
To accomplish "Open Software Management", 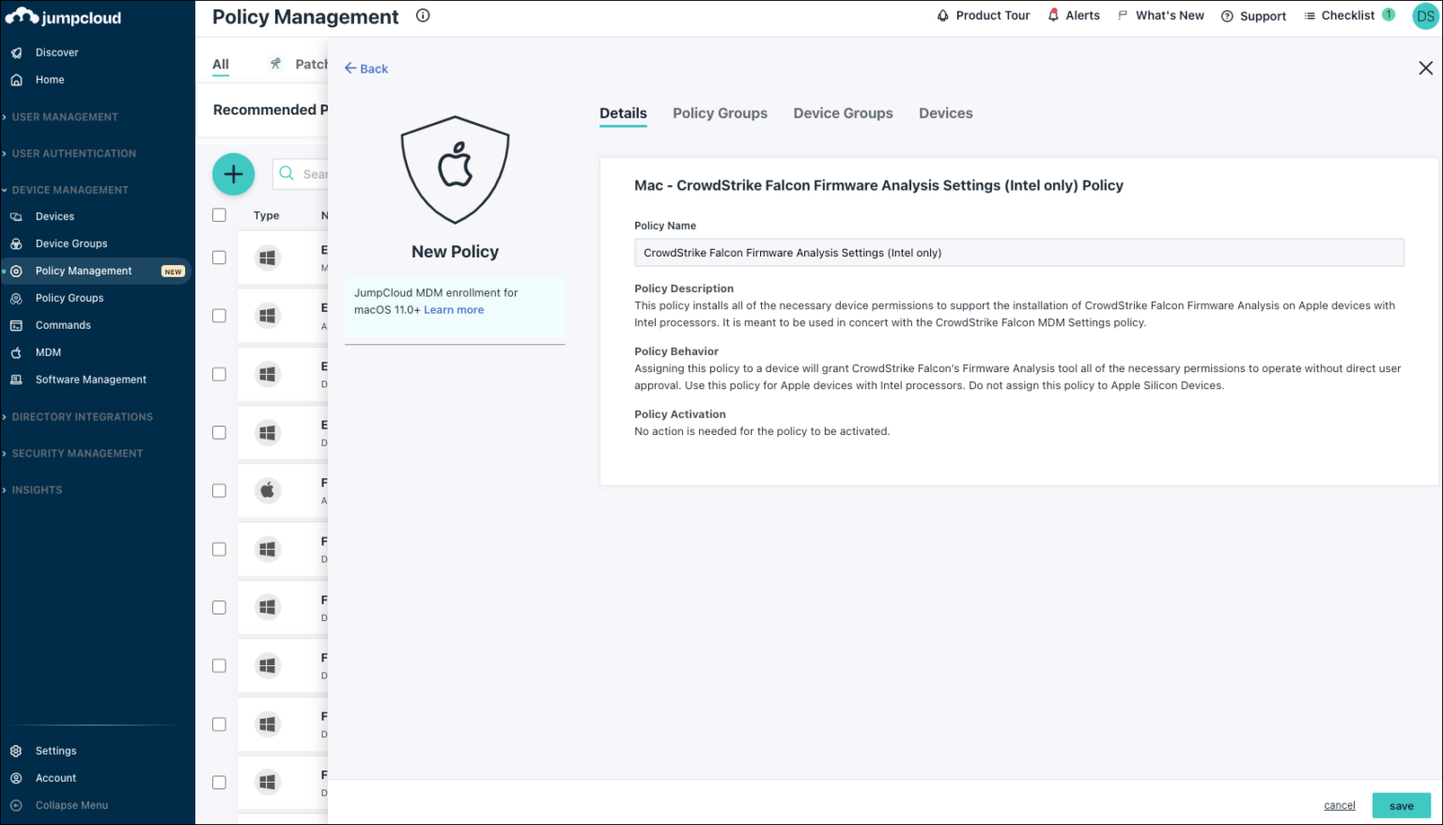I will pyautogui.click(x=89, y=380).
